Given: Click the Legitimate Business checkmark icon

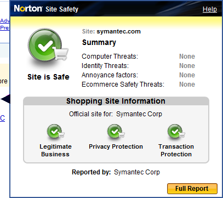Looking at the screenshot, I should 55,132.
